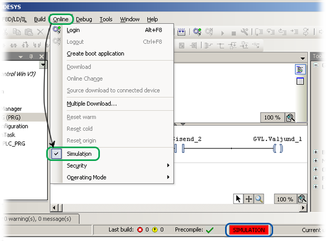
Task: Click the Stop square icon in toolbar
Action: 233,33
